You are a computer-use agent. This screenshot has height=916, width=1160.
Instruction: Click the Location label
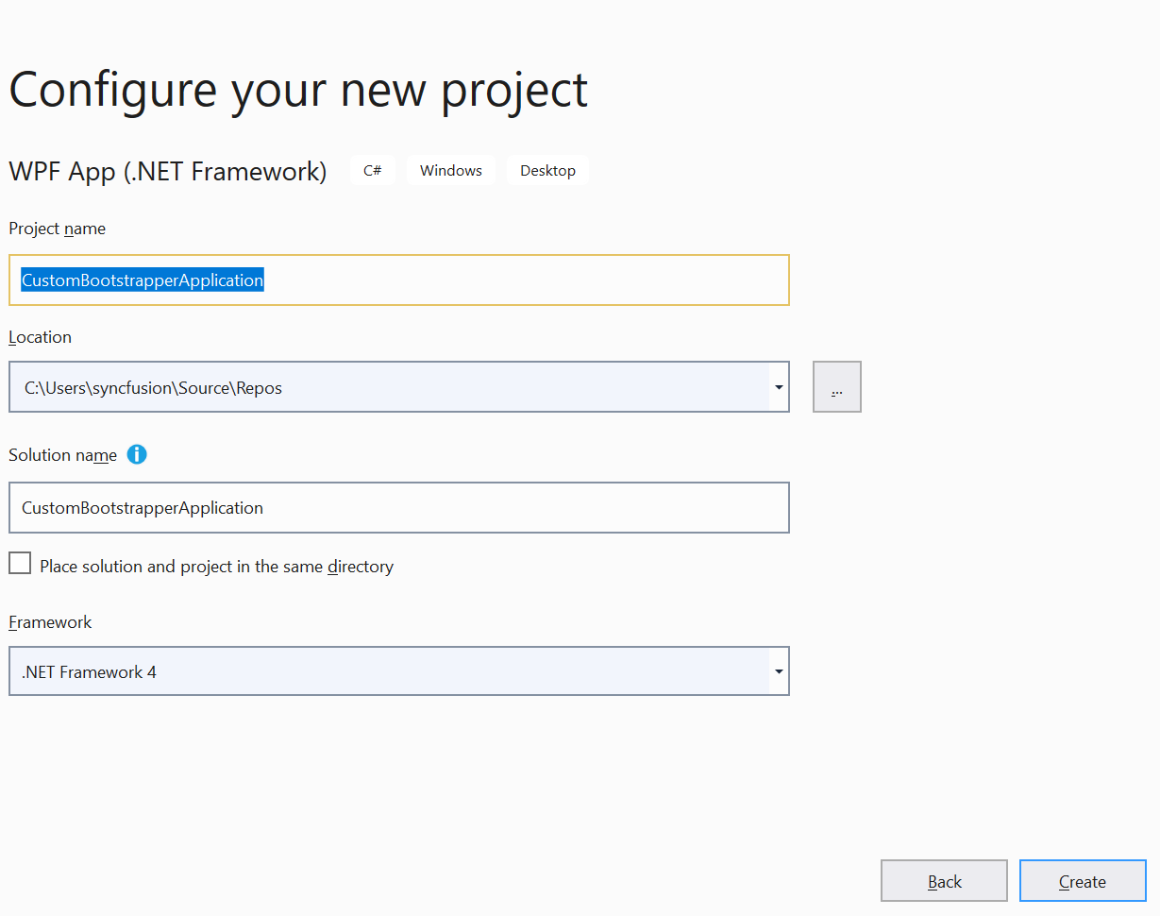click(40, 337)
